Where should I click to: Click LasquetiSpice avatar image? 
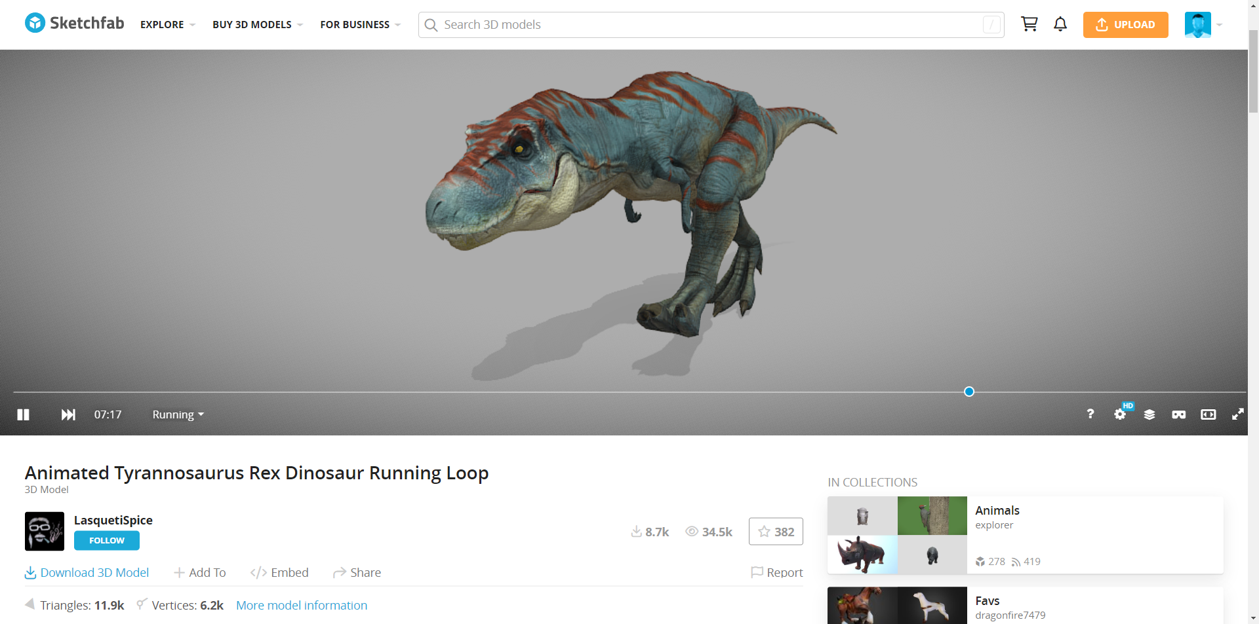point(45,531)
